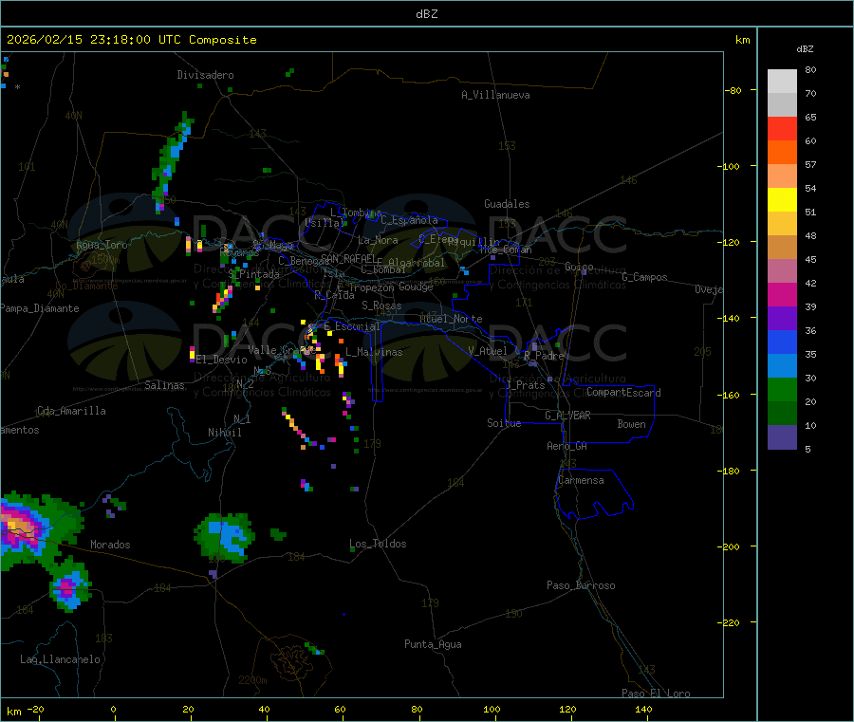This screenshot has width=854, height=722.
Task: Click the blue storm cell north of Morados
Action: [x=225, y=537]
